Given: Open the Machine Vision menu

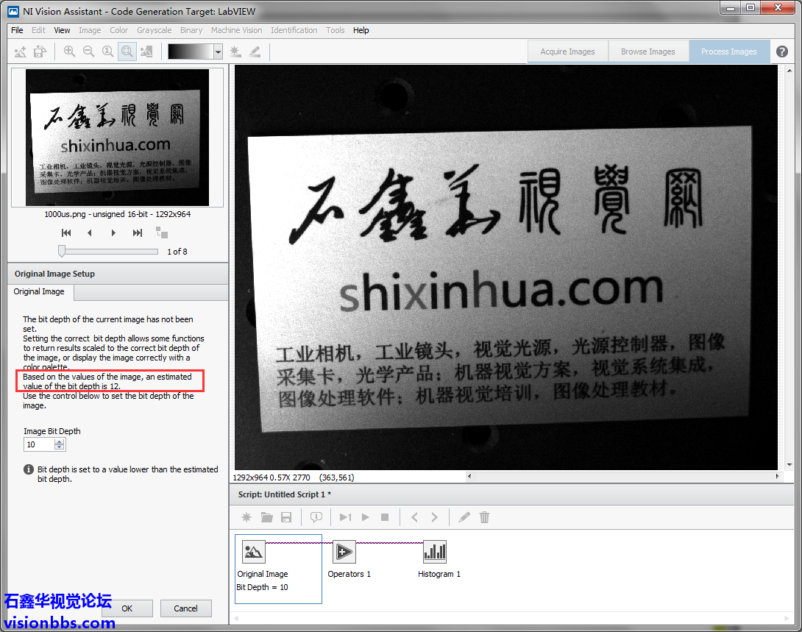Looking at the screenshot, I should 236,30.
